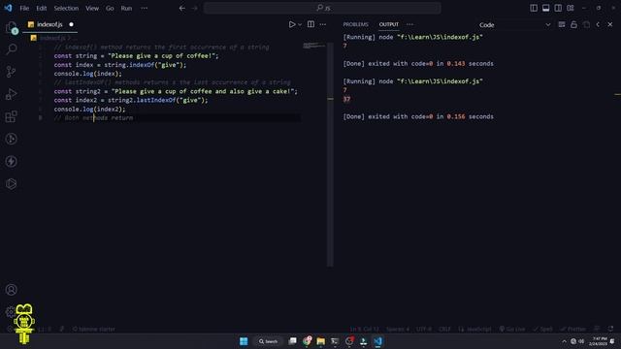This screenshot has width=621, height=349.
Task: Open the Explorer view in activity bar
Action: click(x=12, y=28)
